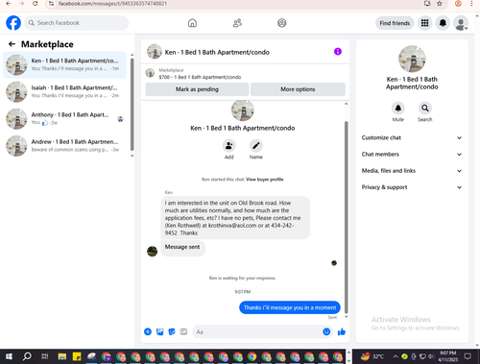Open Chrome menu three dots
480x364 pixels.
click(471, 4)
